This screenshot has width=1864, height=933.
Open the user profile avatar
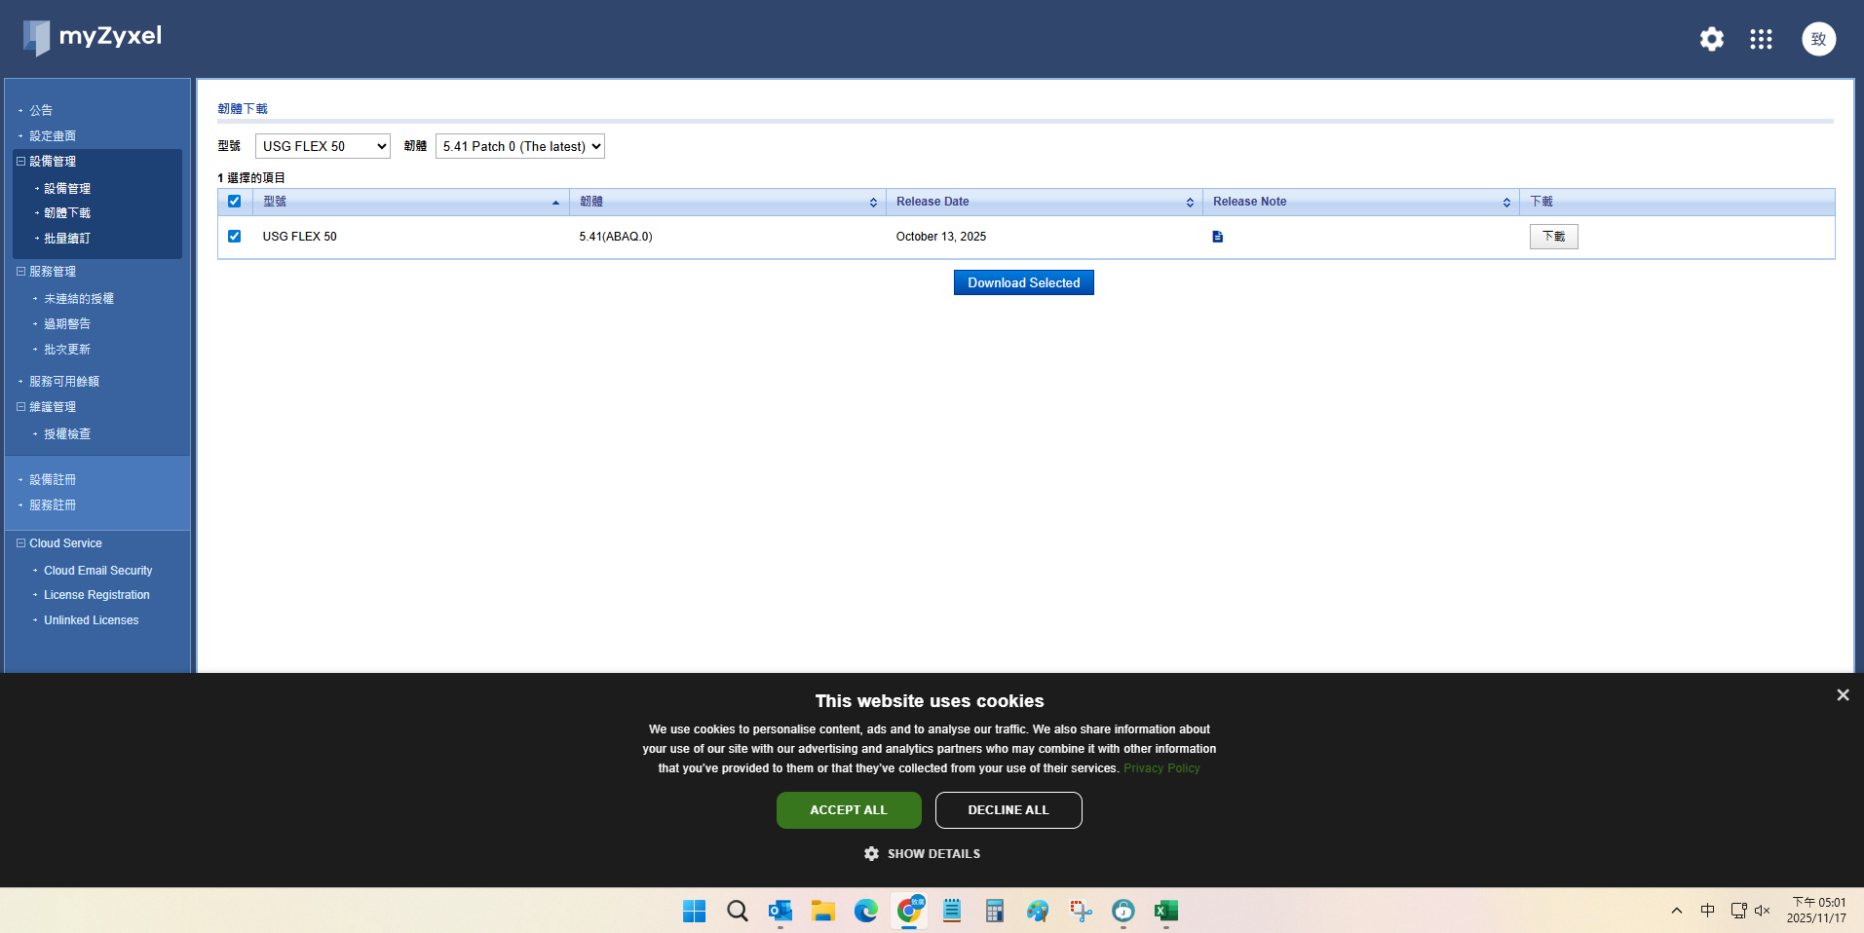1818,39
